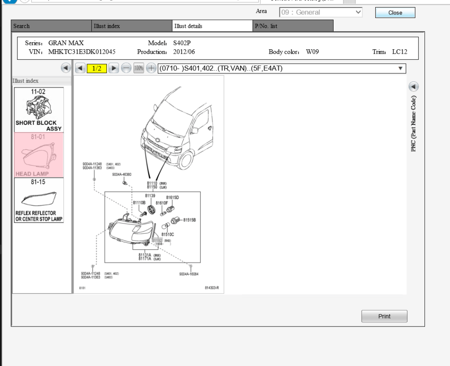Screen dimensions: 450x366
Task: Open the Area dropdown showing 09 : General
Action: tap(321, 12)
